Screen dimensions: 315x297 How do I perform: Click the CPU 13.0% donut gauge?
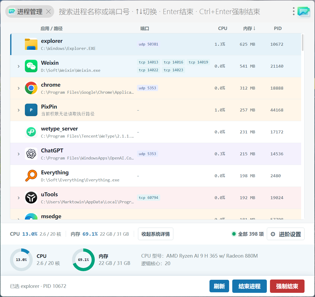(x=21, y=260)
